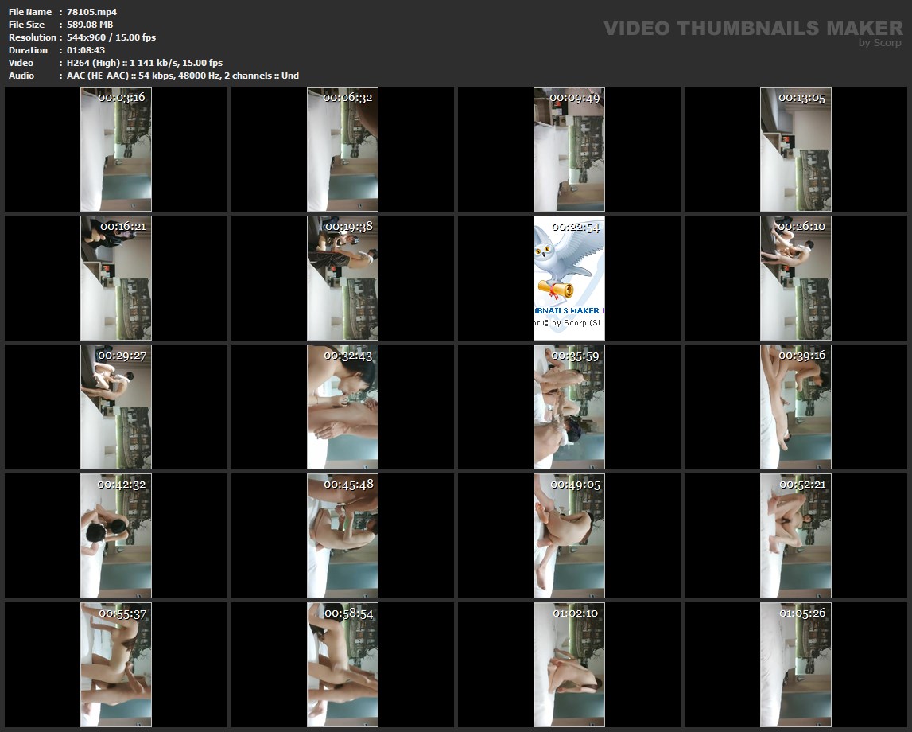Click the 00:29:27 timestamp label

[122, 356]
